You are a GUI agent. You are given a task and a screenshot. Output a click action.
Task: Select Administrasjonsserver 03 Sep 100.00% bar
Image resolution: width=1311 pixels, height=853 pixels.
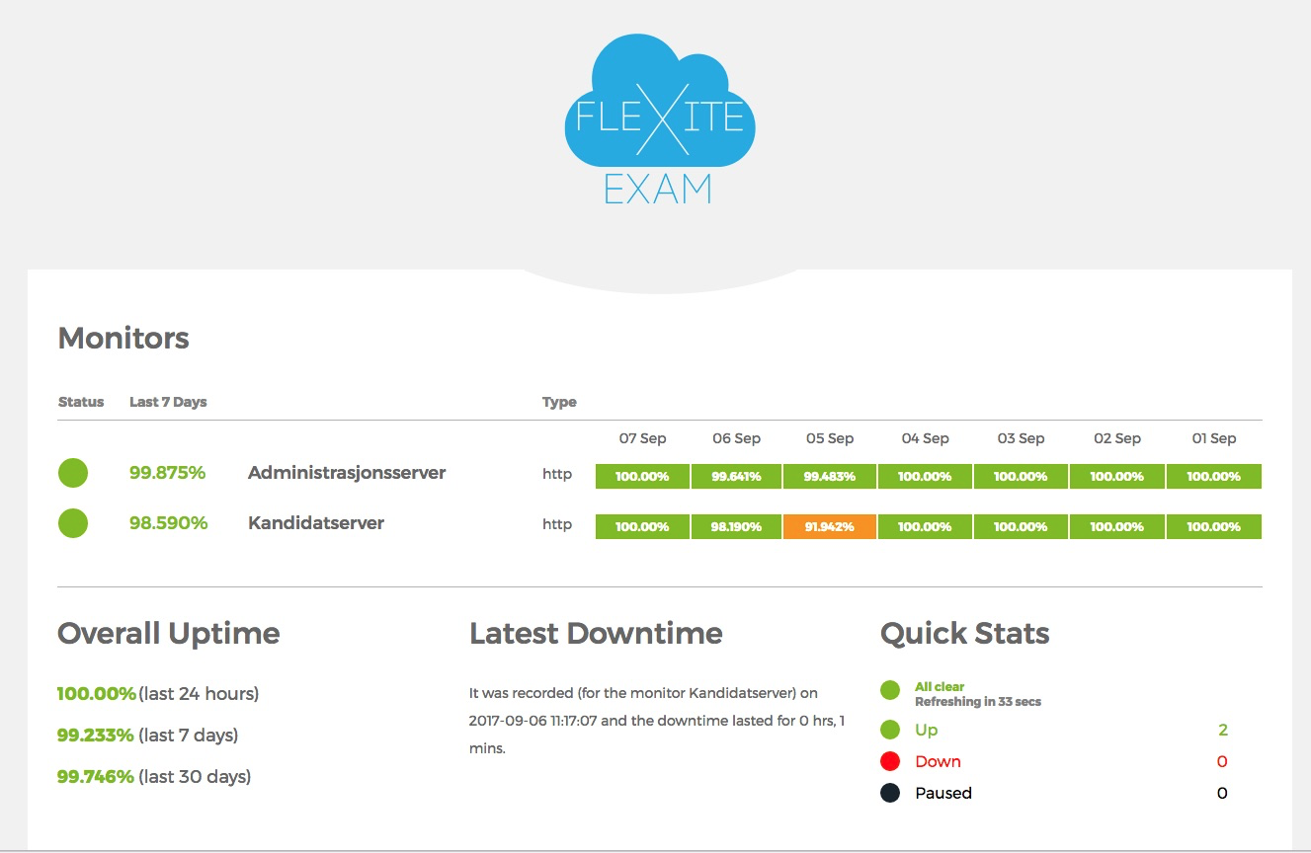1021,477
